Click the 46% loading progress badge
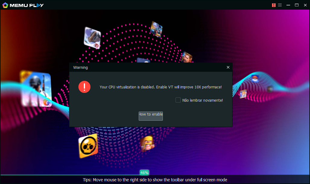Screen dimensions: 310x184 (144, 173)
